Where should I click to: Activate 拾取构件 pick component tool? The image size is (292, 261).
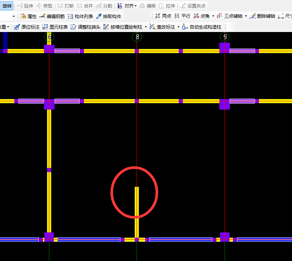pos(109,17)
